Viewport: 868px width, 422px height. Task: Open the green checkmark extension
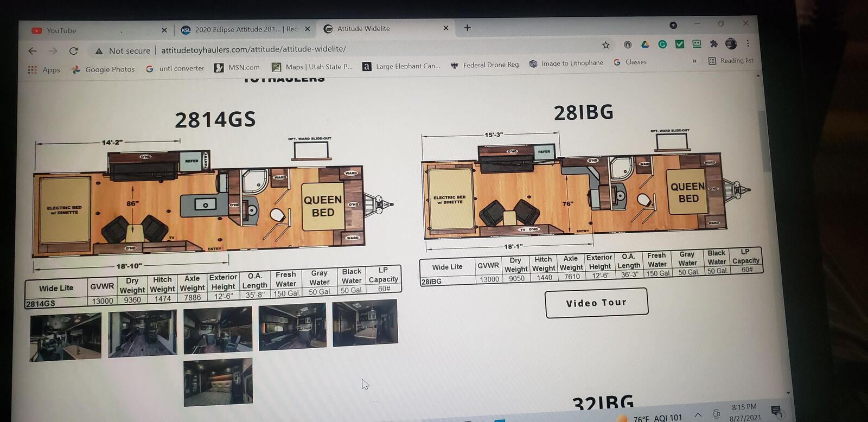pyautogui.click(x=679, y=44)
